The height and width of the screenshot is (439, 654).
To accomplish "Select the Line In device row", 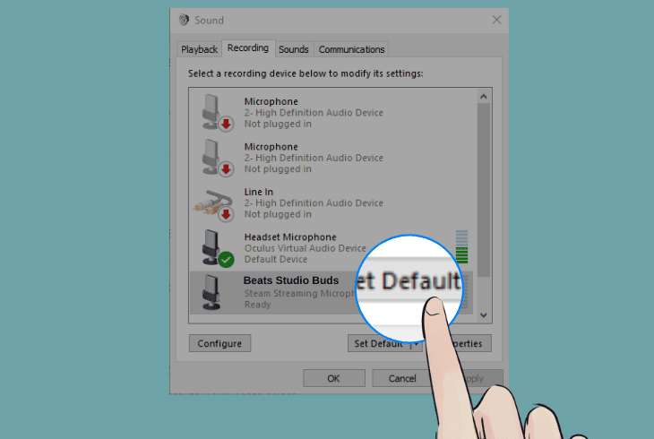I will coord(333,203).
